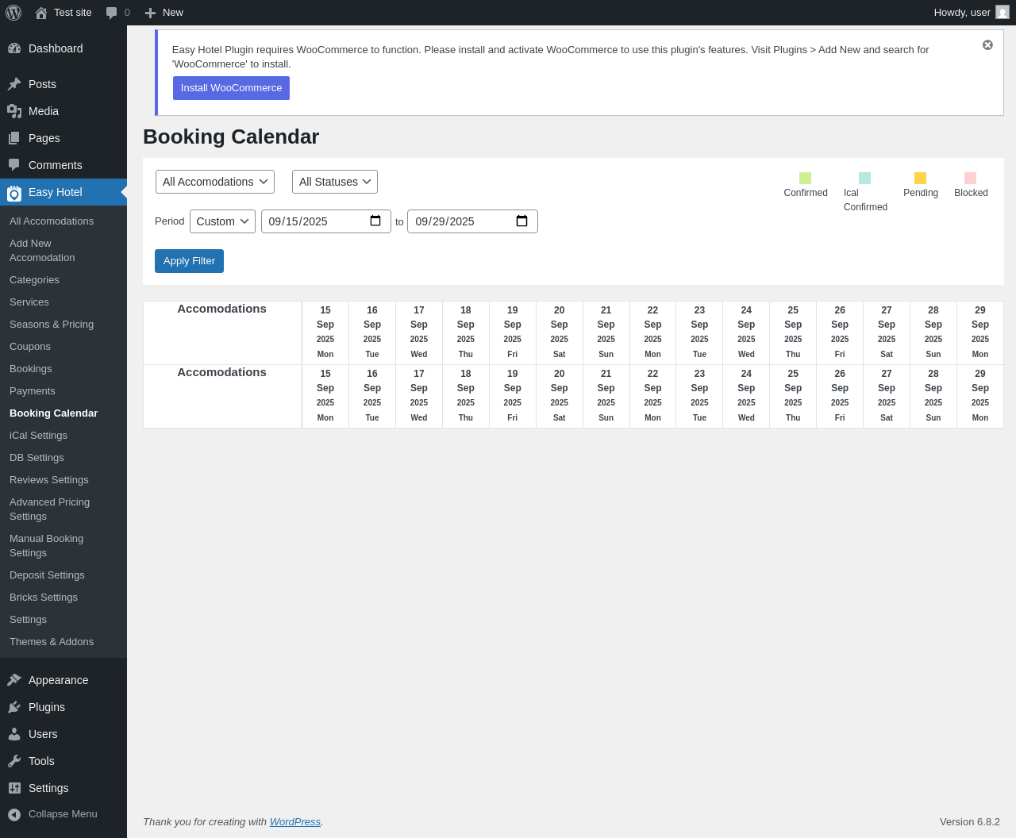Click the Pending yellow legend swatch
1016x838 pixels.
[x=920, y=178]
